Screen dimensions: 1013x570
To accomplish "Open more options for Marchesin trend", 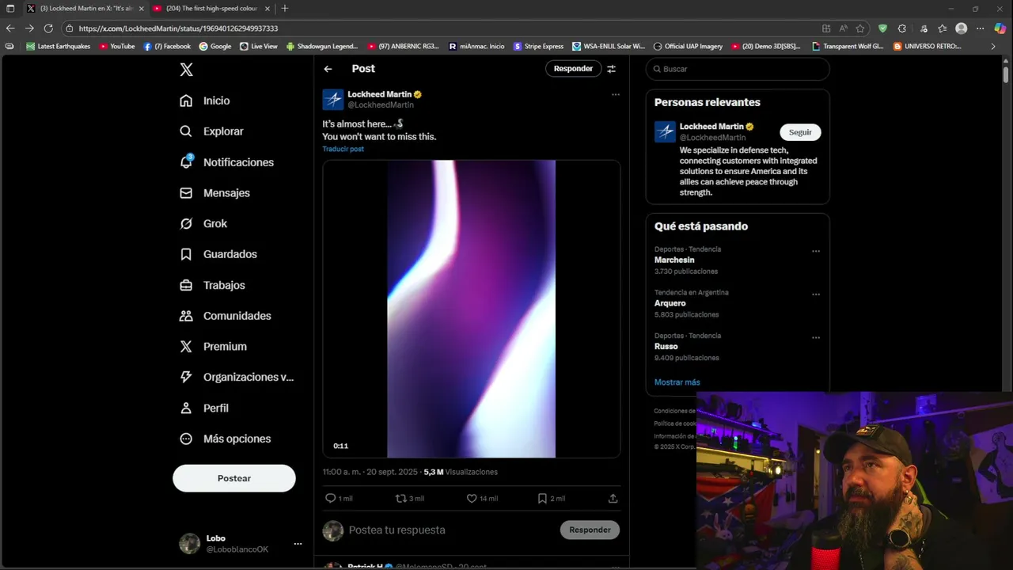I will click(x=815, y=251).
